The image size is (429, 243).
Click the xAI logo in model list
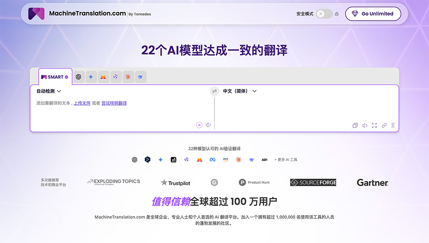pos(173,160)
